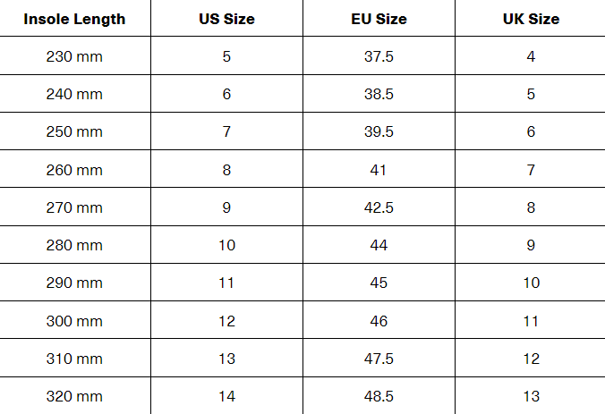Select the 240 mm insole length cell

[74, 94]
